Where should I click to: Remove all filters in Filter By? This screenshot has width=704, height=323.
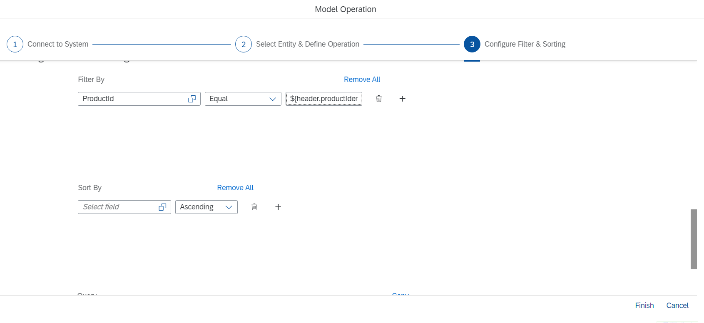362,80
